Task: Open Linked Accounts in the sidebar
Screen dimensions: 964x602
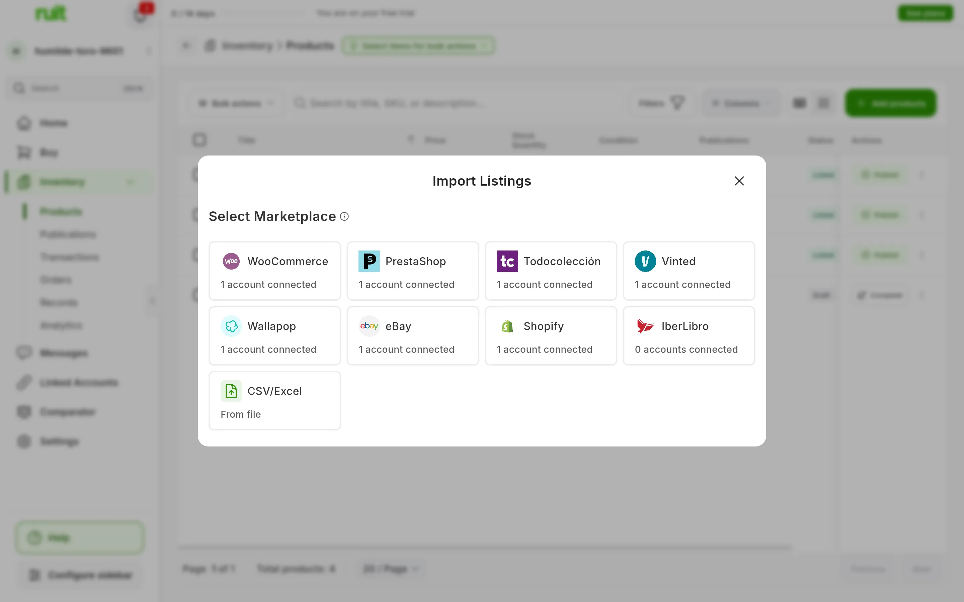Action: pos(80,383)
